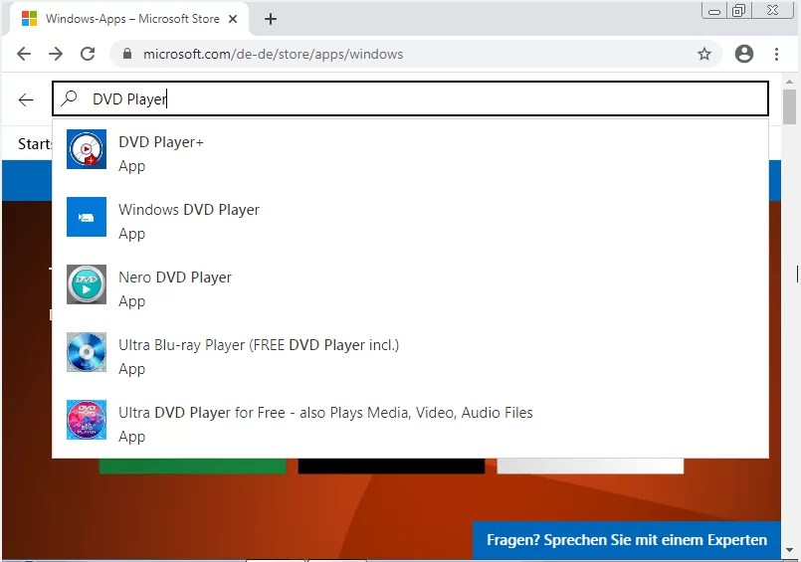The width and height of the screenshot is (801, 562).
Task: Click the Windows DVD Player app icon
Action: [87, 217]
